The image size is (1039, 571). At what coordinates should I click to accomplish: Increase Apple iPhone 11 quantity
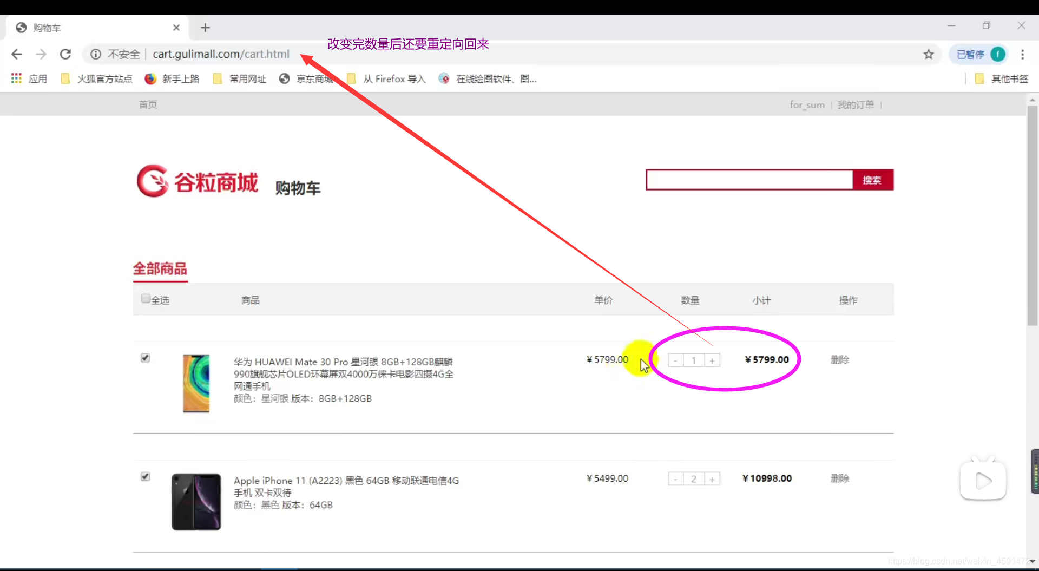point(712,479)
